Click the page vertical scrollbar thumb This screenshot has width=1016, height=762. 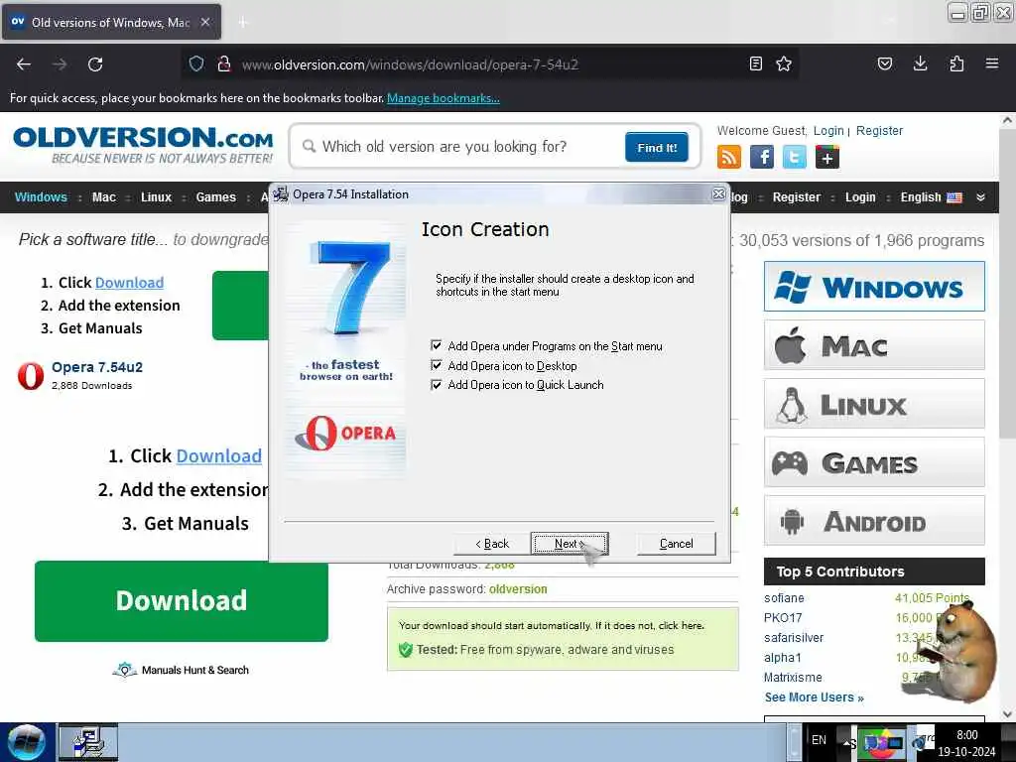(1007, 285)
